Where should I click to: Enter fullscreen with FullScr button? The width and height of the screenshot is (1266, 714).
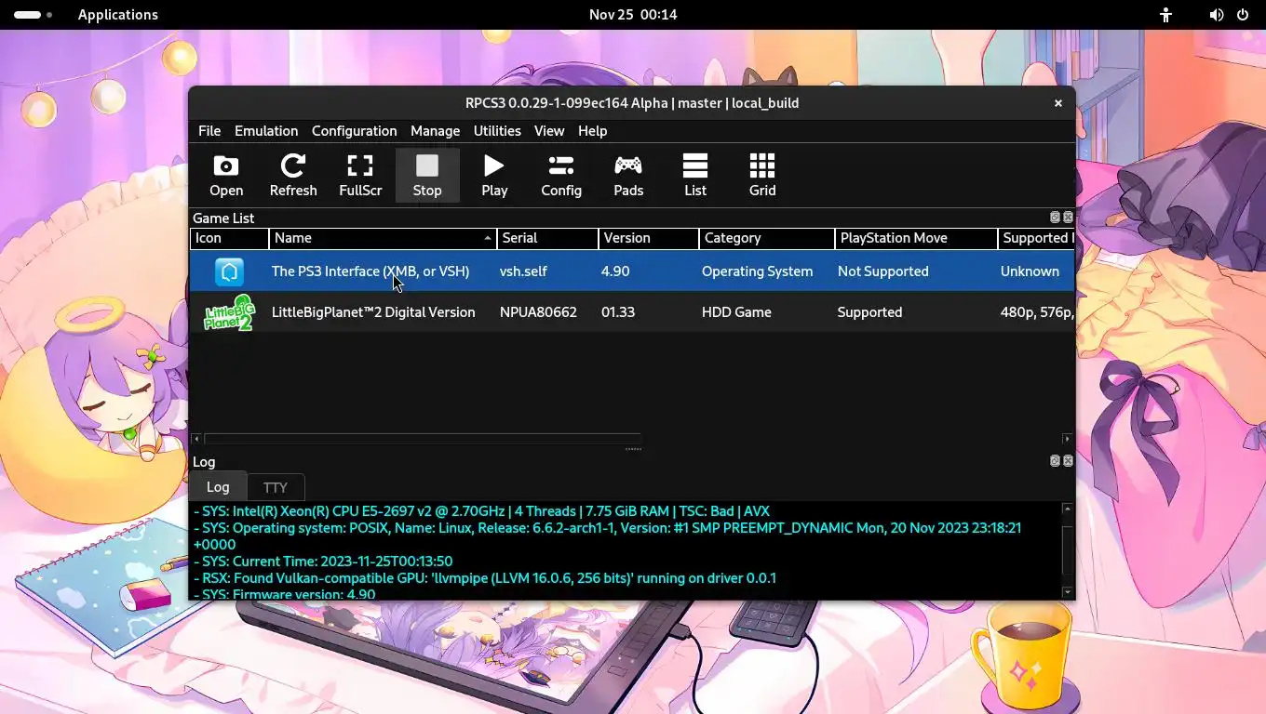tap(360, 176)
